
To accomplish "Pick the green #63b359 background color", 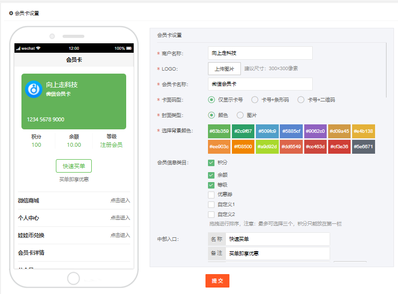I will 219,131.
